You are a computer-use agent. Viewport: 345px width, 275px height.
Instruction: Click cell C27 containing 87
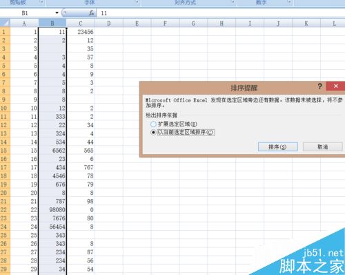point(81,252)
